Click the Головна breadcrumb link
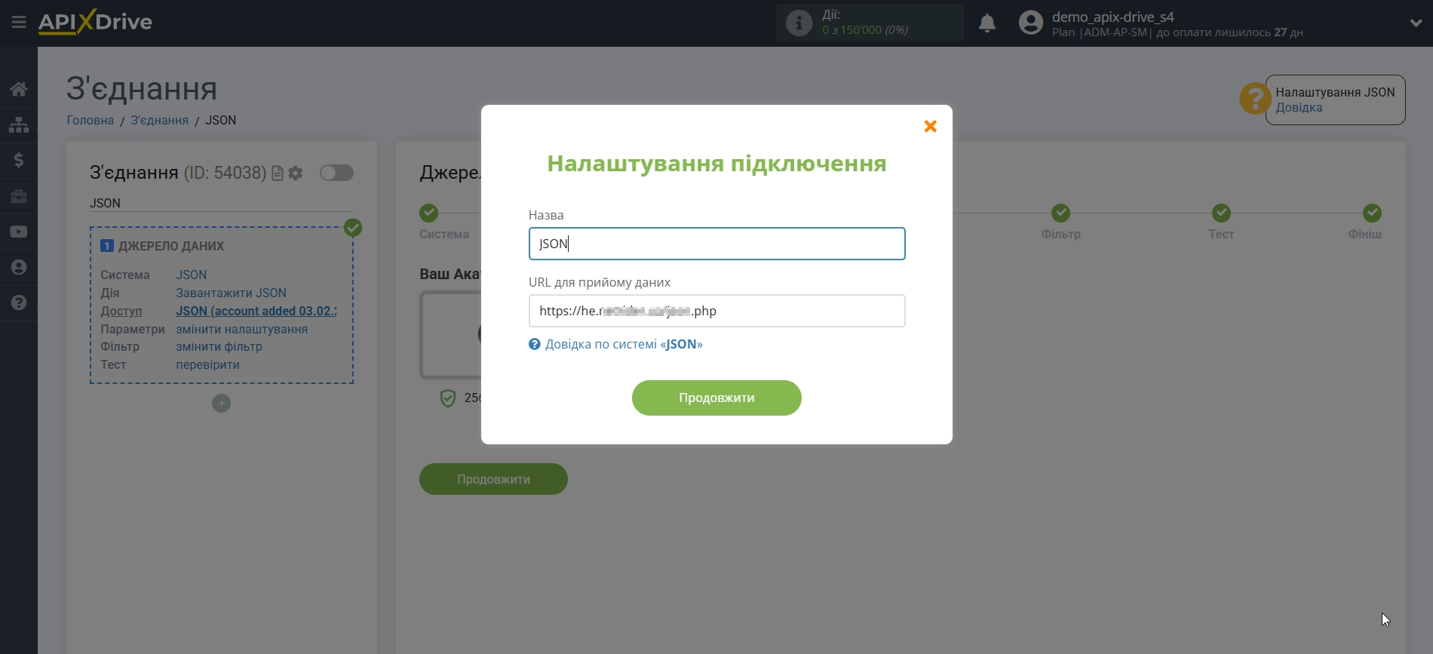The height and width of the screenshot is (654, 1433). (x=91, y=120)
